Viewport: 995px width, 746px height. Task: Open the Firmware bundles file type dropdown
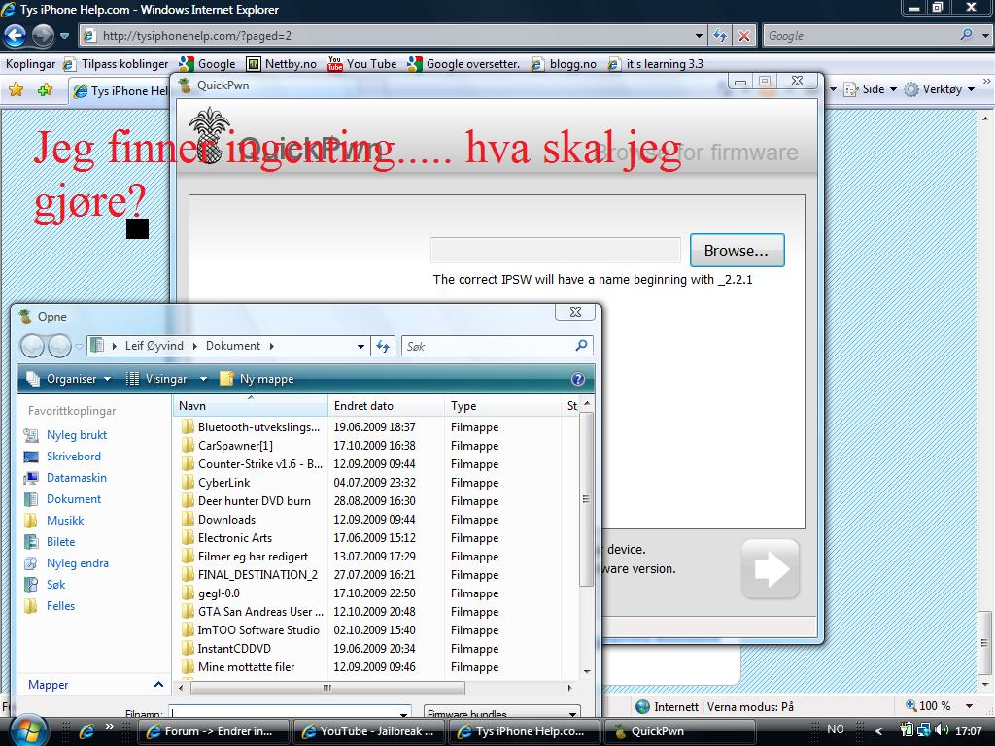502,713
